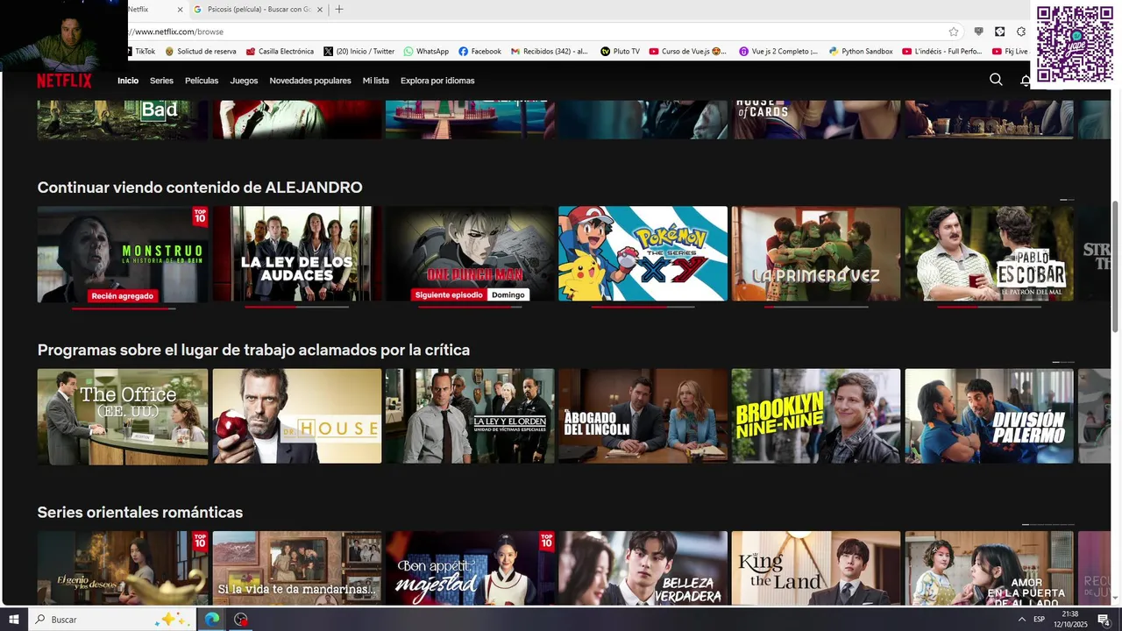Open the Windows notification center
The image size is (1122, 631).
pos(1104,620)
